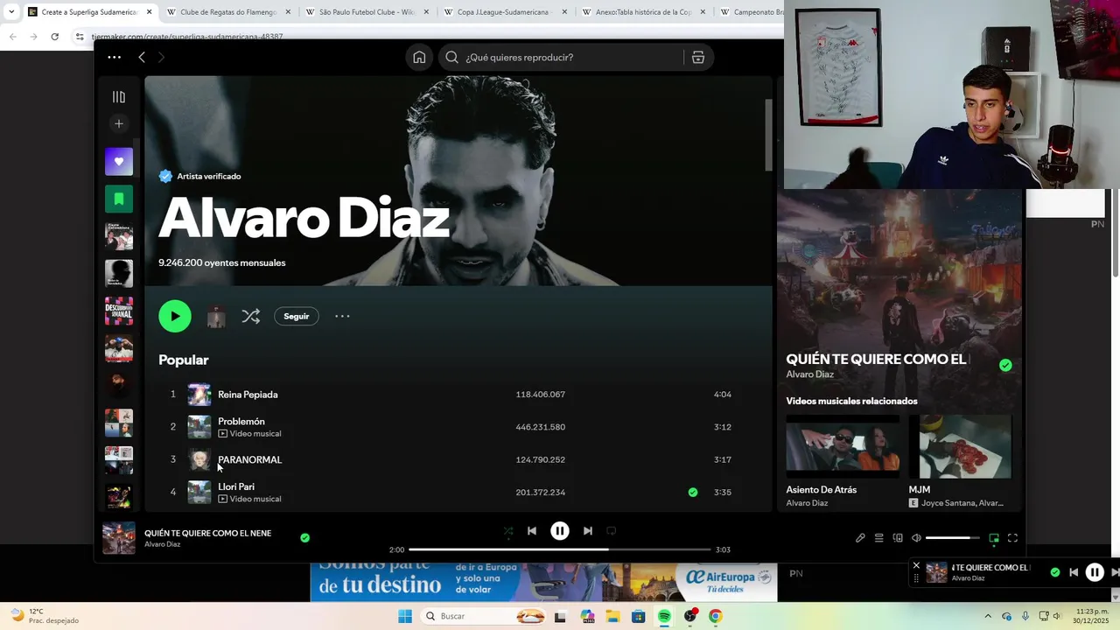Toggle saved checkmark in right panel
1120x630 pixels.
click(x=1005, y=366)
